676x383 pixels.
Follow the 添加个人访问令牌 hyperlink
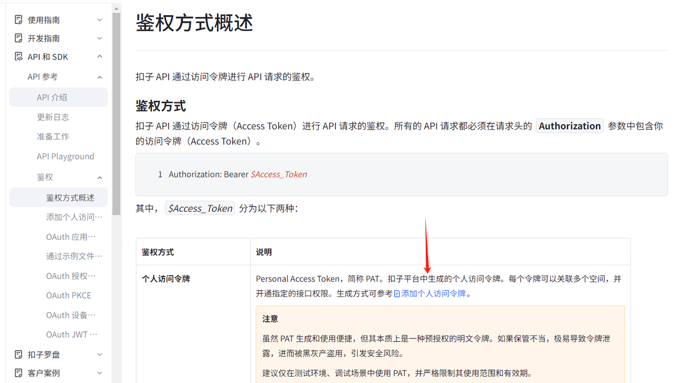433,294
